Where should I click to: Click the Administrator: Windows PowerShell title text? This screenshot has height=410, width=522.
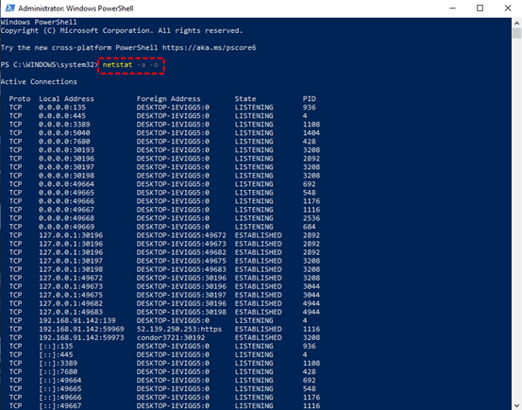76,9
